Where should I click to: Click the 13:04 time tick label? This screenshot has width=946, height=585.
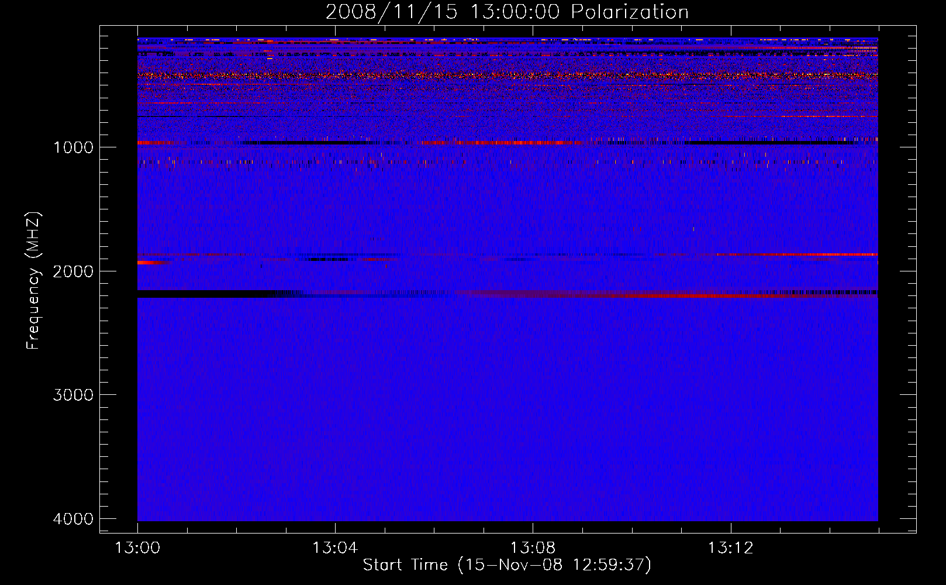335,548
